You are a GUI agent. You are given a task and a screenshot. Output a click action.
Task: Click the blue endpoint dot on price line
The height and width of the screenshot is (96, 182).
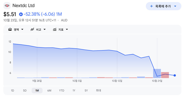pos(175,75)
